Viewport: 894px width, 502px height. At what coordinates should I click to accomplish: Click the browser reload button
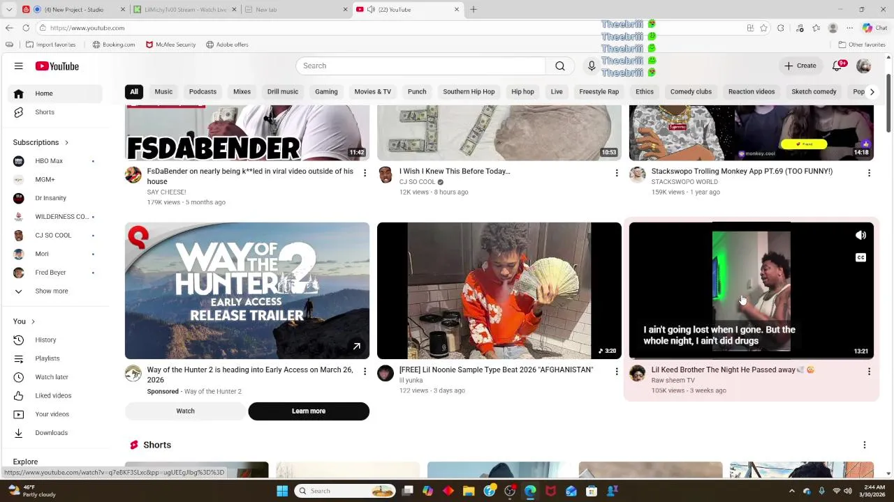26,28
